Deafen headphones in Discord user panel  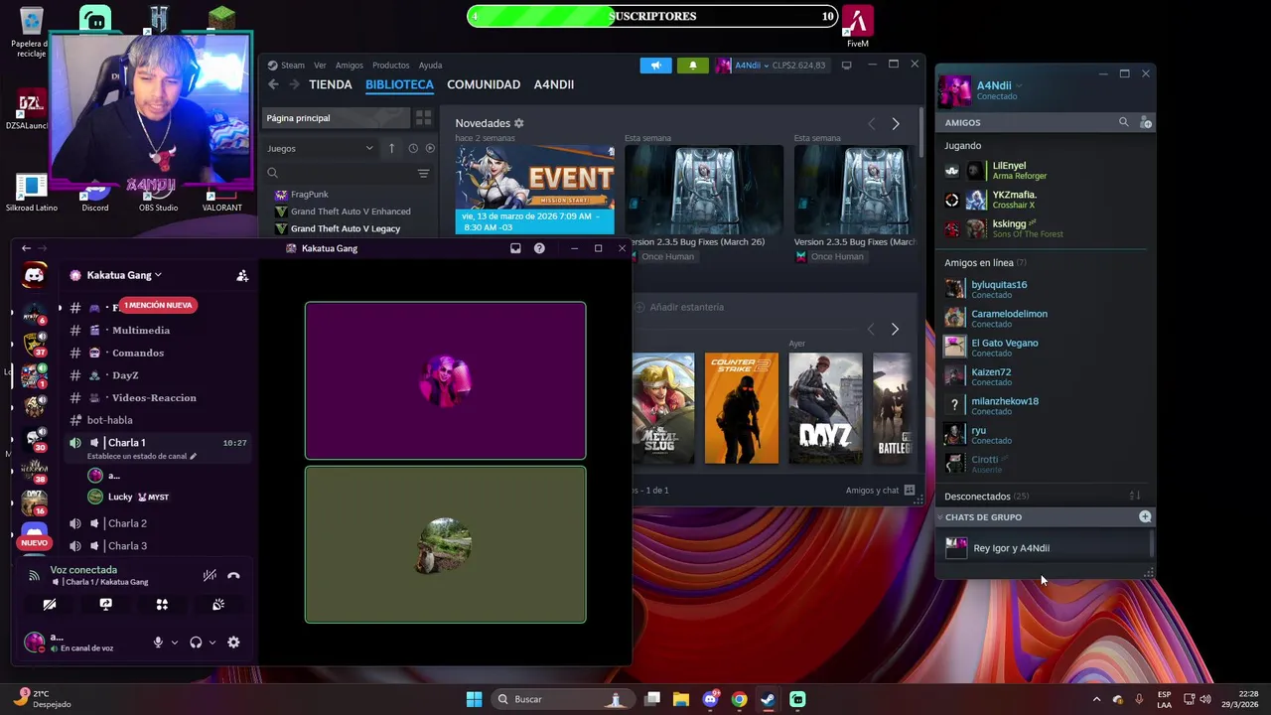pyautogui.click(x=196, y=643)
